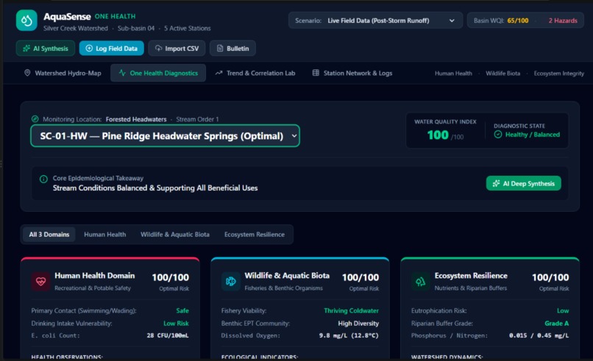Jump to Human Health anchor link
Screen dimensions: 593x361
coord(453,74)
